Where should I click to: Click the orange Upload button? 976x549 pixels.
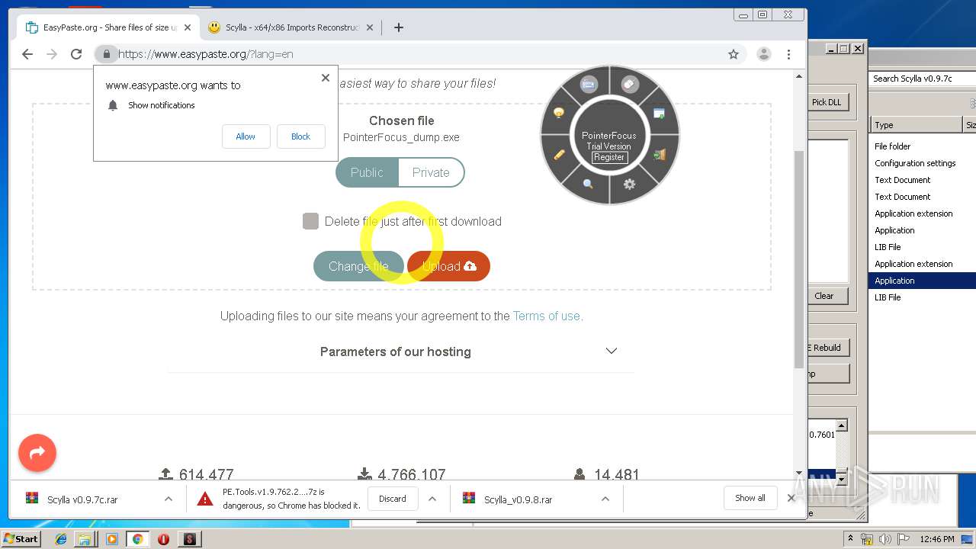(448, 266)
